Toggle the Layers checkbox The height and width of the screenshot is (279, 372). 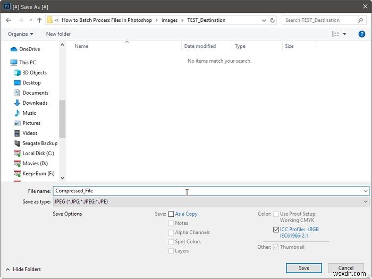171,251
